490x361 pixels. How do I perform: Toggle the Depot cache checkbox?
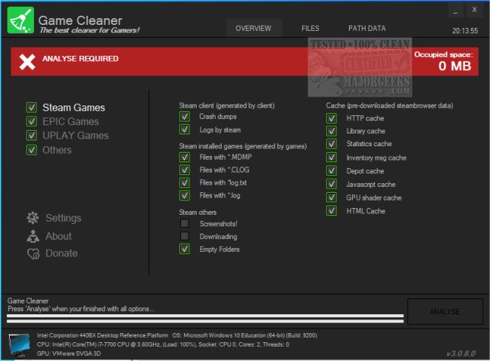[332, 170]
